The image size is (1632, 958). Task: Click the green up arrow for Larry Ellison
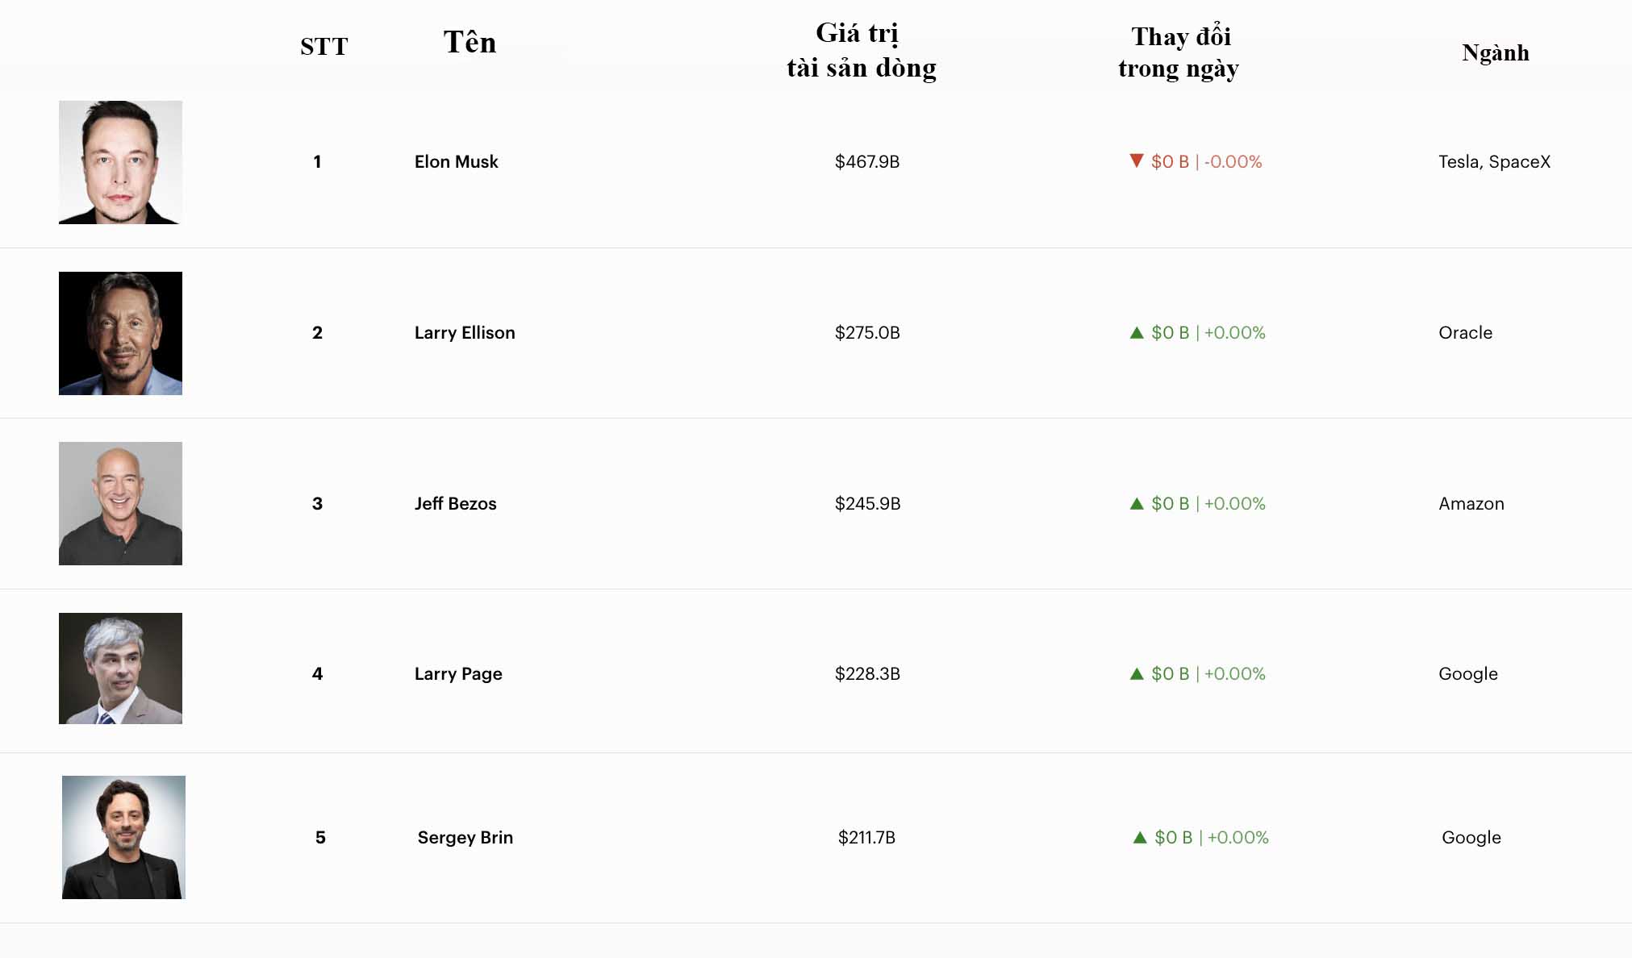pyautogui.click(x=1137, y=332)
